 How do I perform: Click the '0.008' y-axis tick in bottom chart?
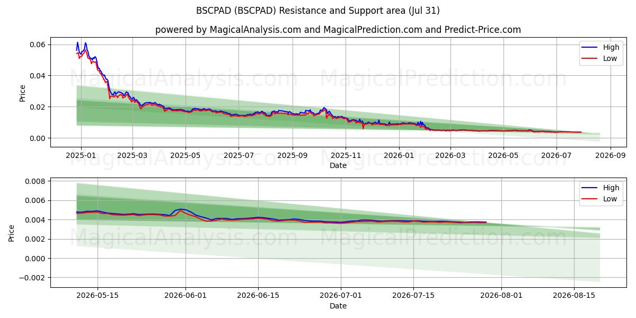click(36, 181)
